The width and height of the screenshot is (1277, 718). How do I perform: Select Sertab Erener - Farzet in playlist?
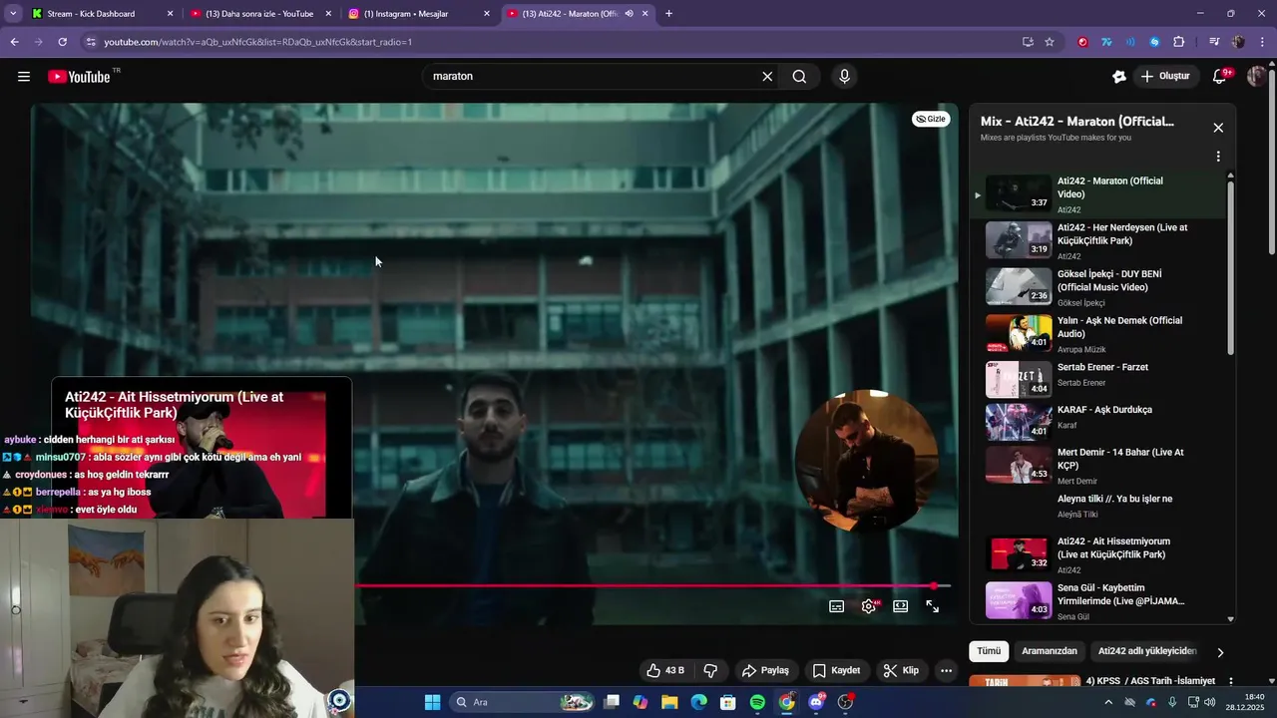[x=1096, y=380]
